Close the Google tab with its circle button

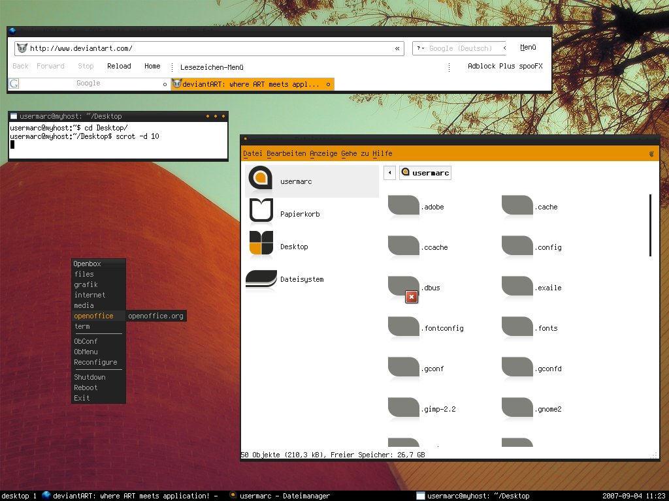[x=165, y=84]
